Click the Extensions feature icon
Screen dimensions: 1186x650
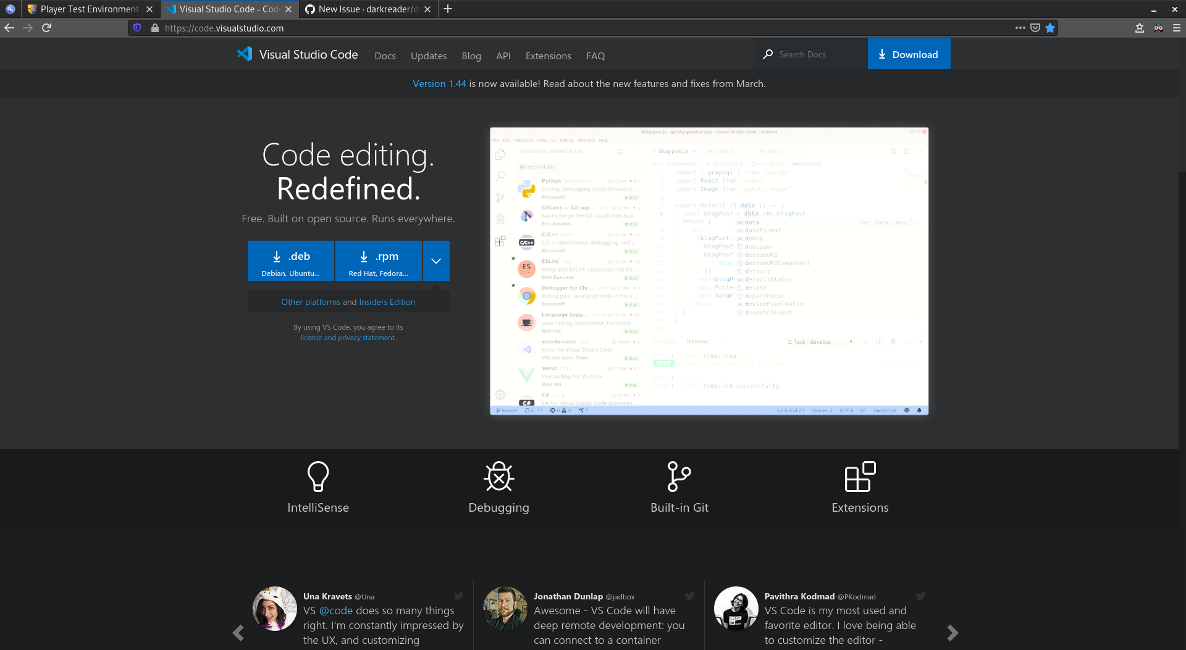[x=860, y=475]
